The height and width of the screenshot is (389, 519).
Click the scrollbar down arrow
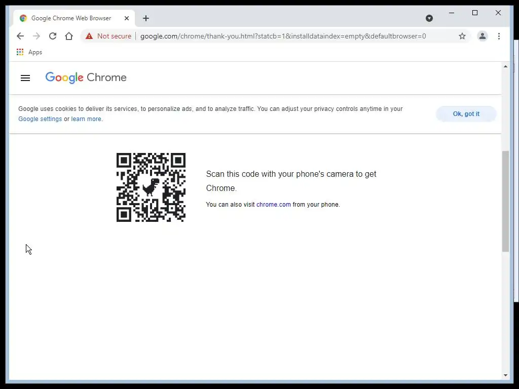(x=505, y=375)
